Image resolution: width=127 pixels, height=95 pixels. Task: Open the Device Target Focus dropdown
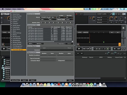click(x=69, y=19)
